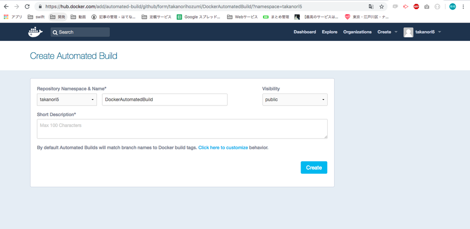This screenshot has width=470, height=229.
Task: Open the 開発 bookmark folder
Action: pyautogui.click(x=57, y=17)
